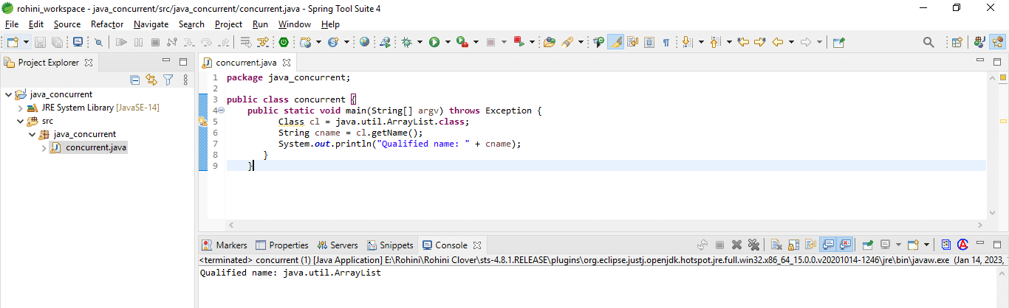Toggle Show Console on standard error
This screenshot has width=1009, height=308.
(x=845, y=245)
